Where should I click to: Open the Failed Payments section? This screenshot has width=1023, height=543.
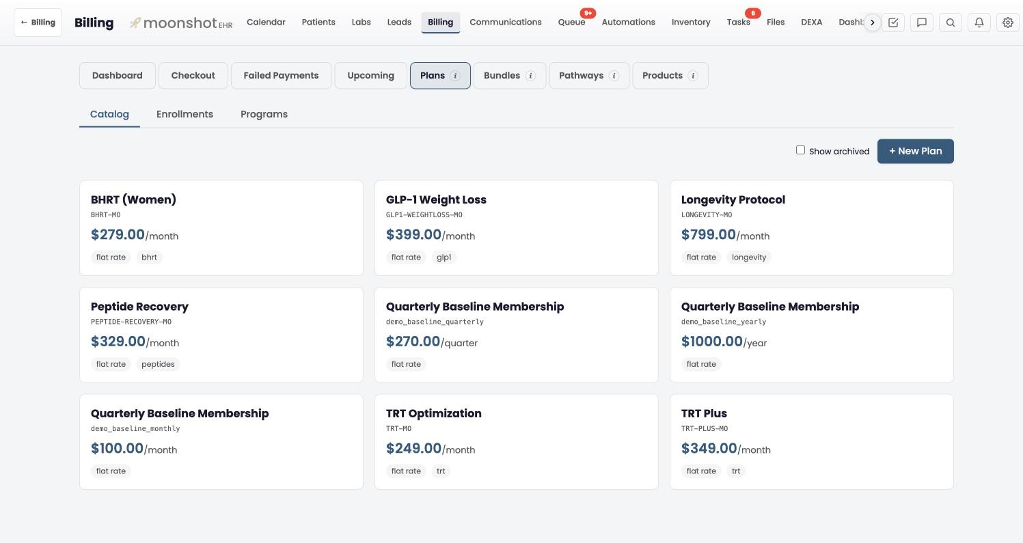281,76
